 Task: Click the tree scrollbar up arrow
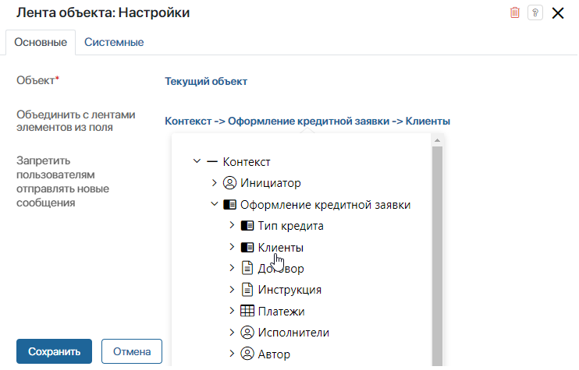pyautogui.click(x=437, y=140)
